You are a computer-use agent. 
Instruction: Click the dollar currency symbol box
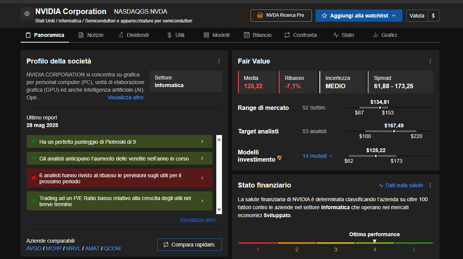coord(433,16)
